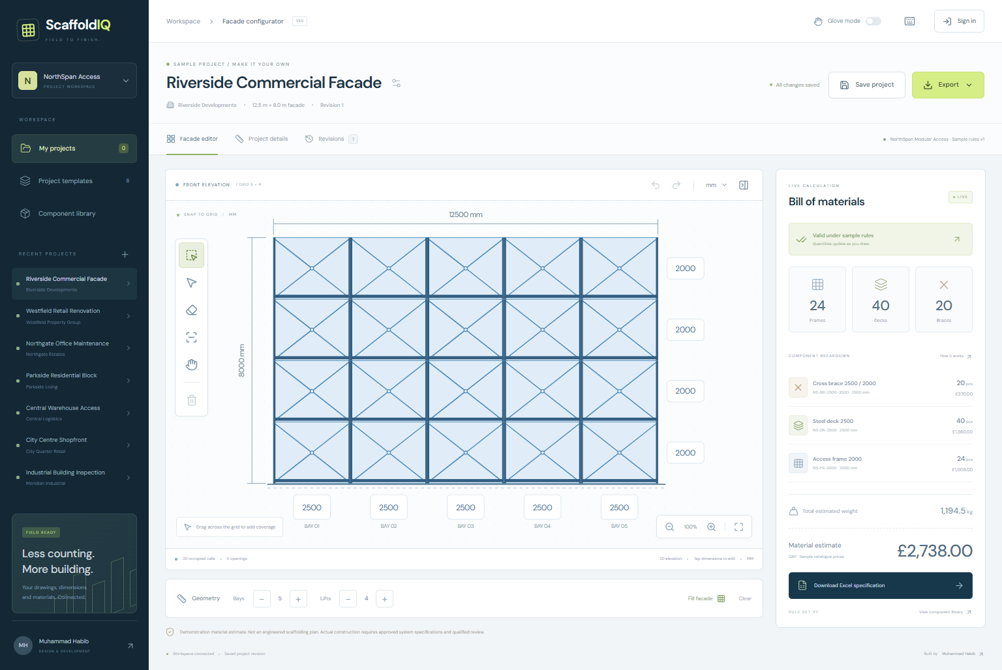This screenshot has height=670, width=1002.
Task: Open project settings sliders next to title
Action: click(x=397, y=83)
